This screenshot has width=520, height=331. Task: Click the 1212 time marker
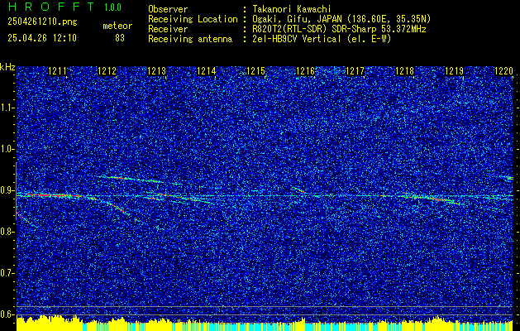[107, 70]
